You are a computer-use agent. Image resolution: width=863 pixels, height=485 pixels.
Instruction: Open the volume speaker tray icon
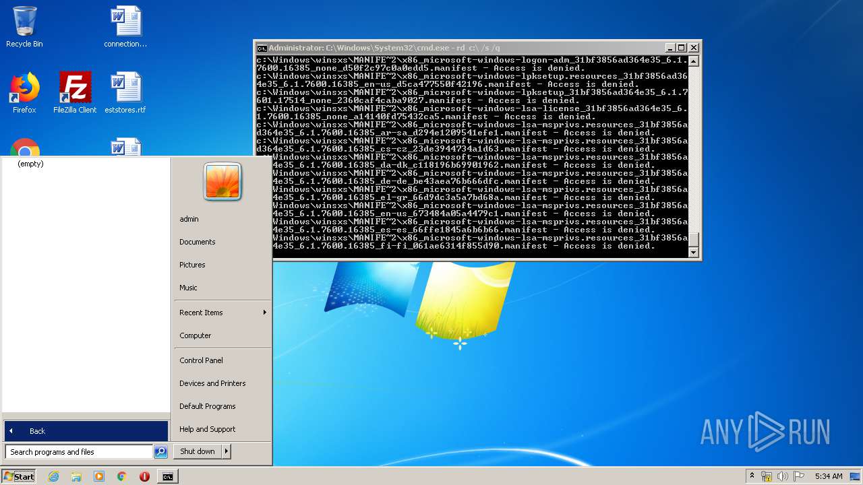coord(783,476)
